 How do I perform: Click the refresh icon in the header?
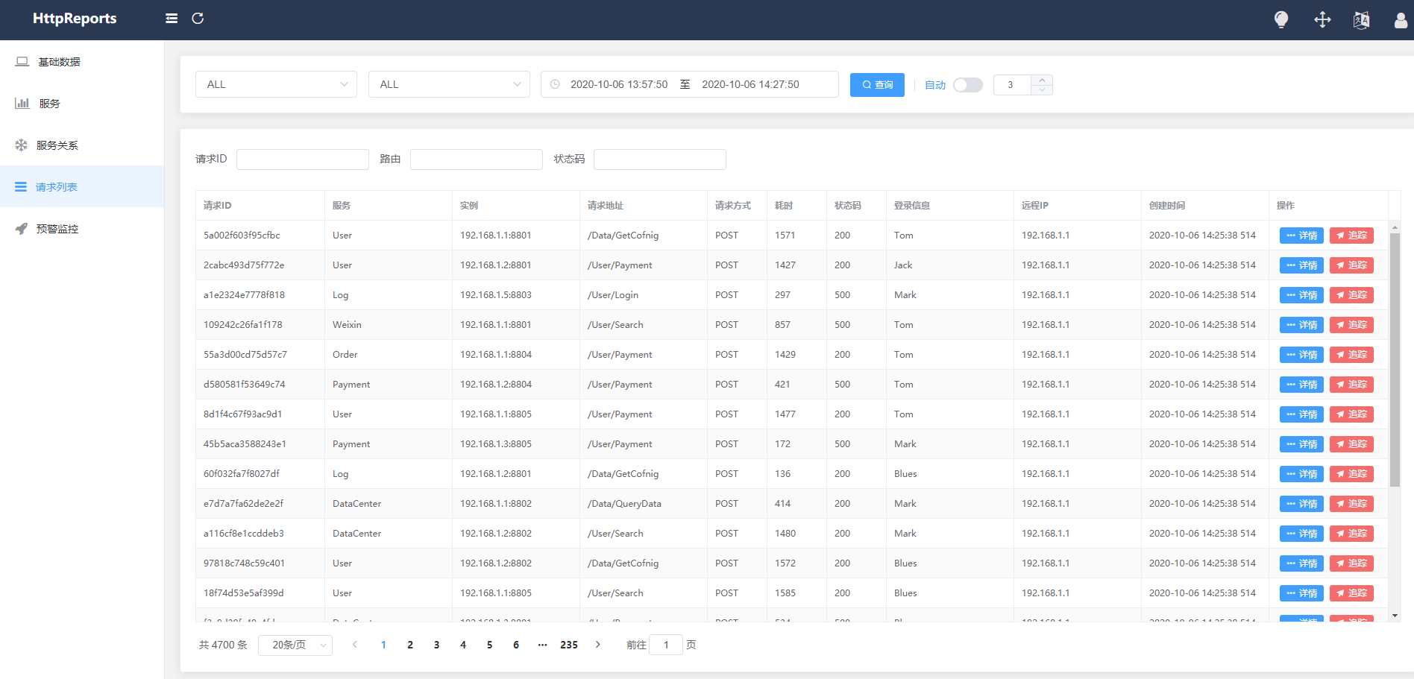198,19
